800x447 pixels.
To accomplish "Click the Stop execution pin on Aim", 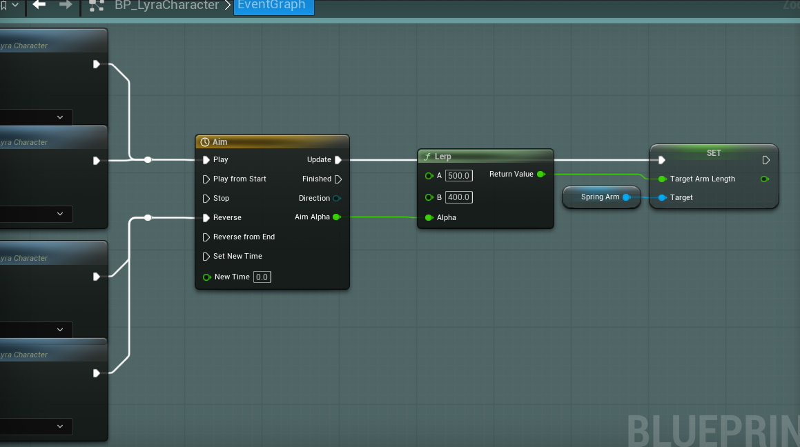I will pos(206,198).
